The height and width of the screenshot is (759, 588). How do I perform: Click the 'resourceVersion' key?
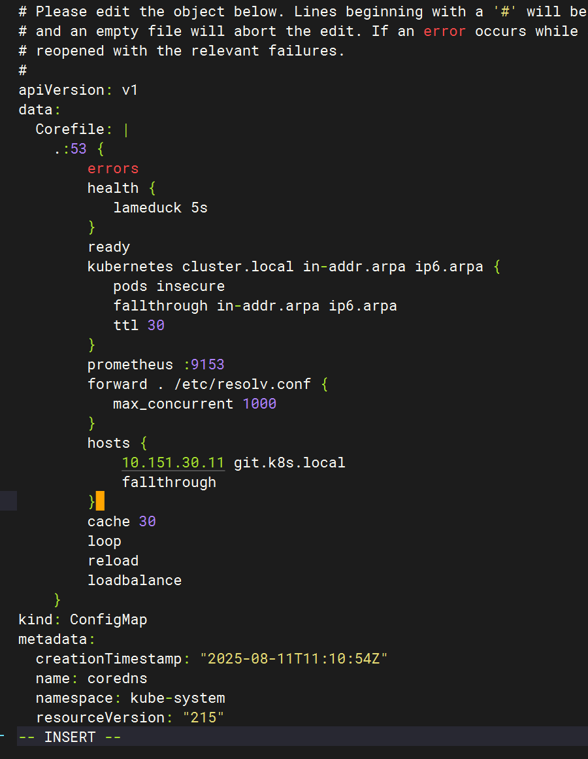101,718
